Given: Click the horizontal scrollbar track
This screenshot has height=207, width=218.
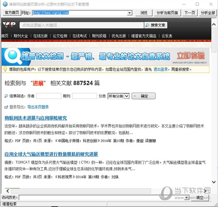Looking at the screenshot, I should pos(81,191).
